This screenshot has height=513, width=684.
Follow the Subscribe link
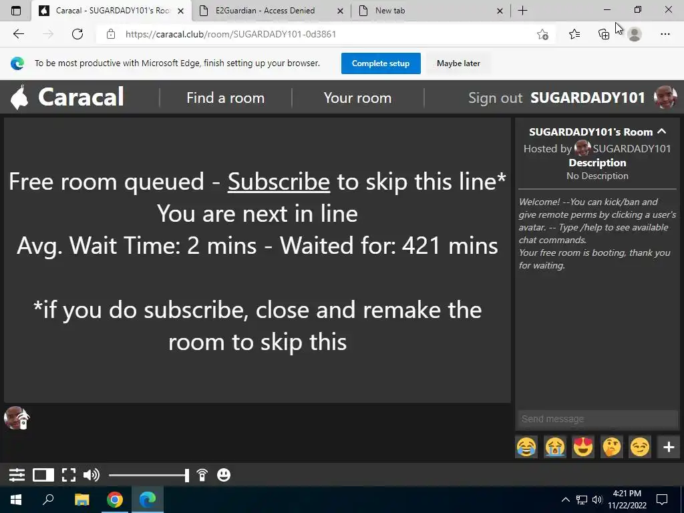279,182
